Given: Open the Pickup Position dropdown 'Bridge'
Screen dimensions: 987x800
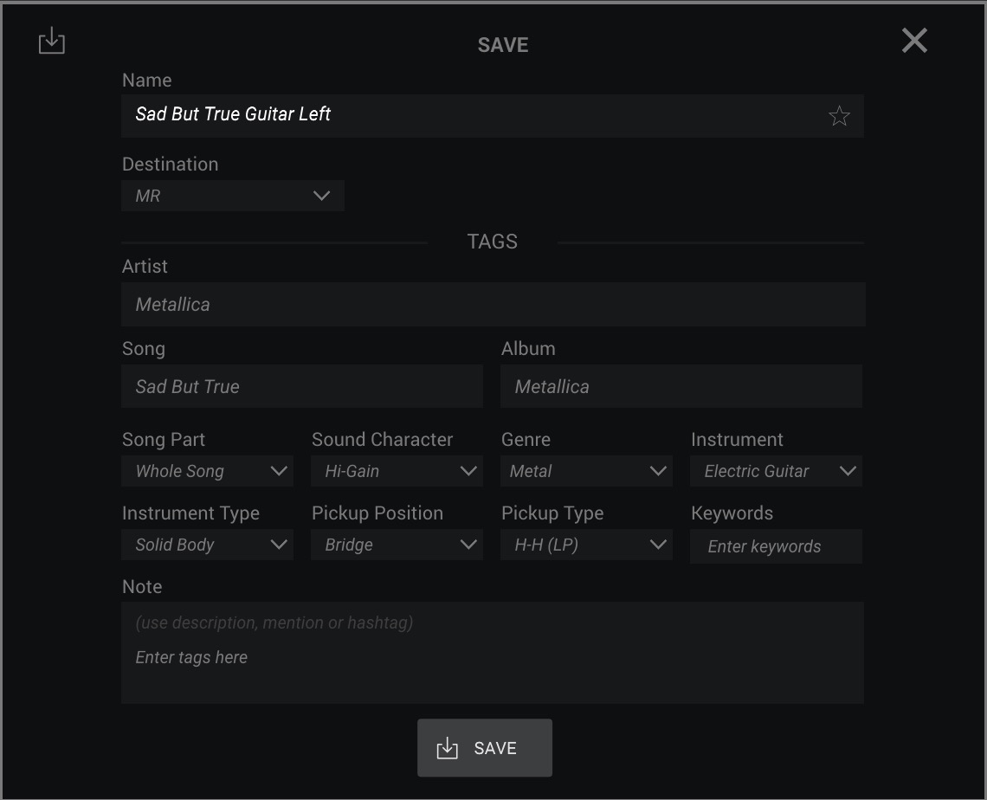Looking at the screenshot, I should coord(397,545).
